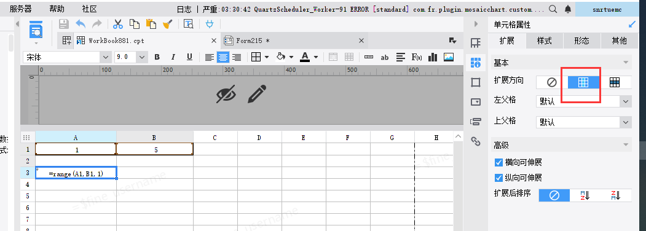Paste from the clipboard
Viewport: 646px width, 231px height.
(x=151, y=24)
